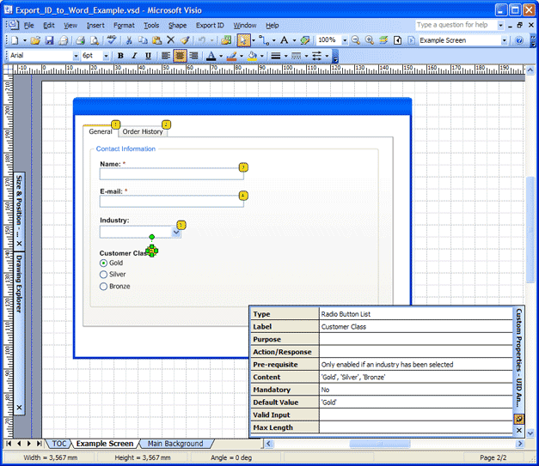Close the Drawing Explorer panel

(19, 408)
